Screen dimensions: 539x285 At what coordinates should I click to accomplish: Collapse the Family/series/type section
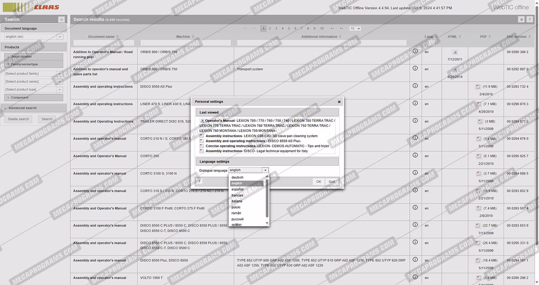34,64
